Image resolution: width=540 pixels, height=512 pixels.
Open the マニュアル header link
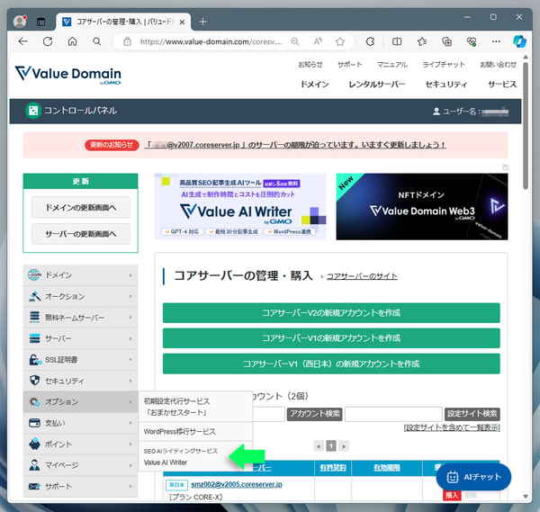coord(391,65)
